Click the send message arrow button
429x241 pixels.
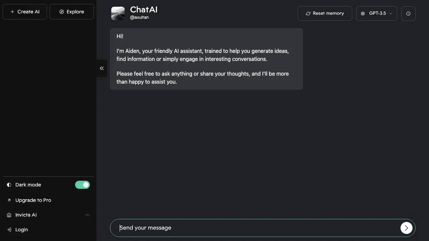(406, 228)
